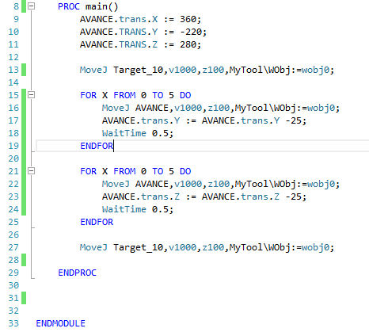Click MyTool on line 16
This screenshot has height=332, width=369.
[x=251, y=108]
